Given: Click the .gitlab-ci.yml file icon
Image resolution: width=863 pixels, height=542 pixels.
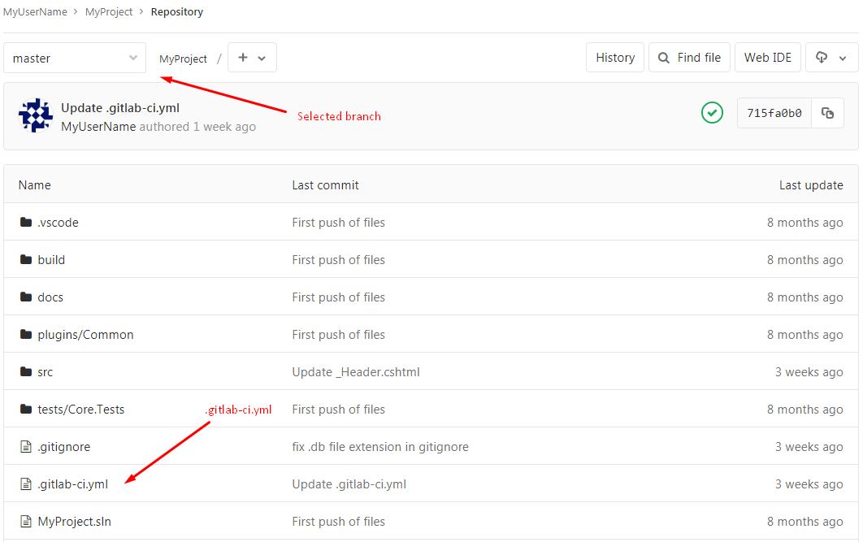Looking at the screenshot, I should pos(26,484).
